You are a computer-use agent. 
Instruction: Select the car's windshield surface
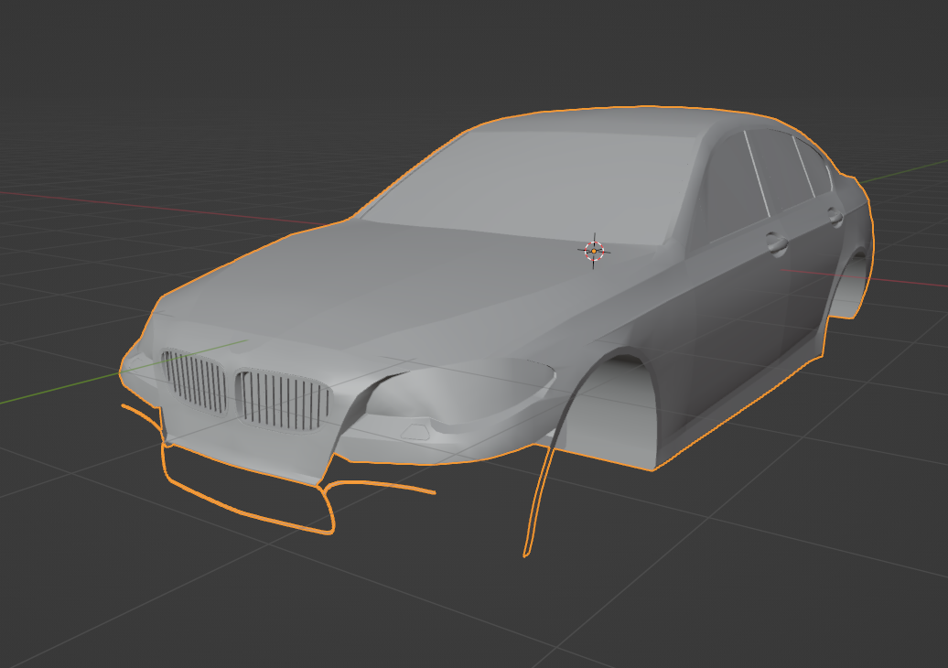[x=532, y=184]
